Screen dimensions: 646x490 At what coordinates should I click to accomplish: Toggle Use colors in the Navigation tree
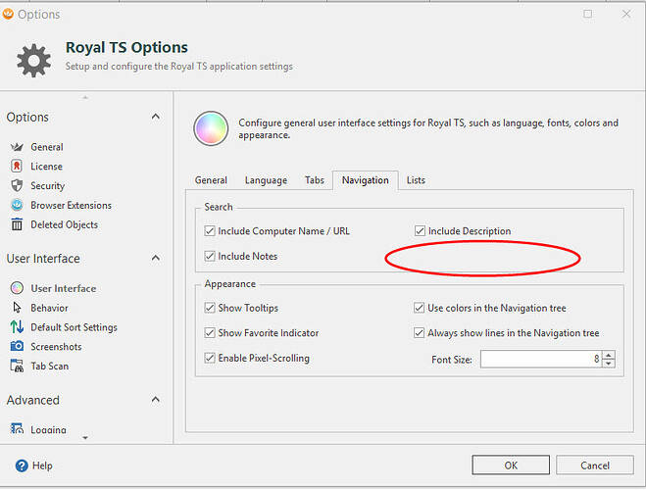tap(420, 308)
